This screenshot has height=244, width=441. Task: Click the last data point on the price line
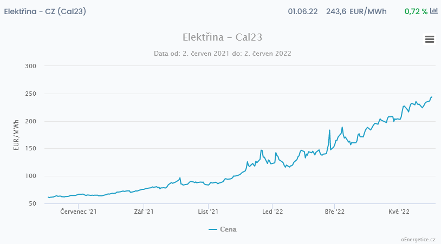(432, 97)
